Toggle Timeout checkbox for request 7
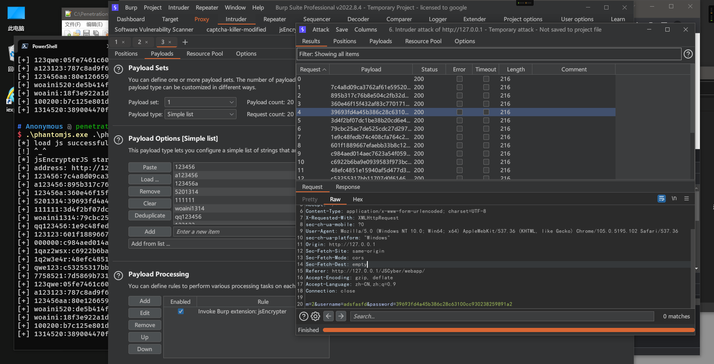The width and height of the screenshot is (714, 364). pyautogui.click(x=486, y=137)
